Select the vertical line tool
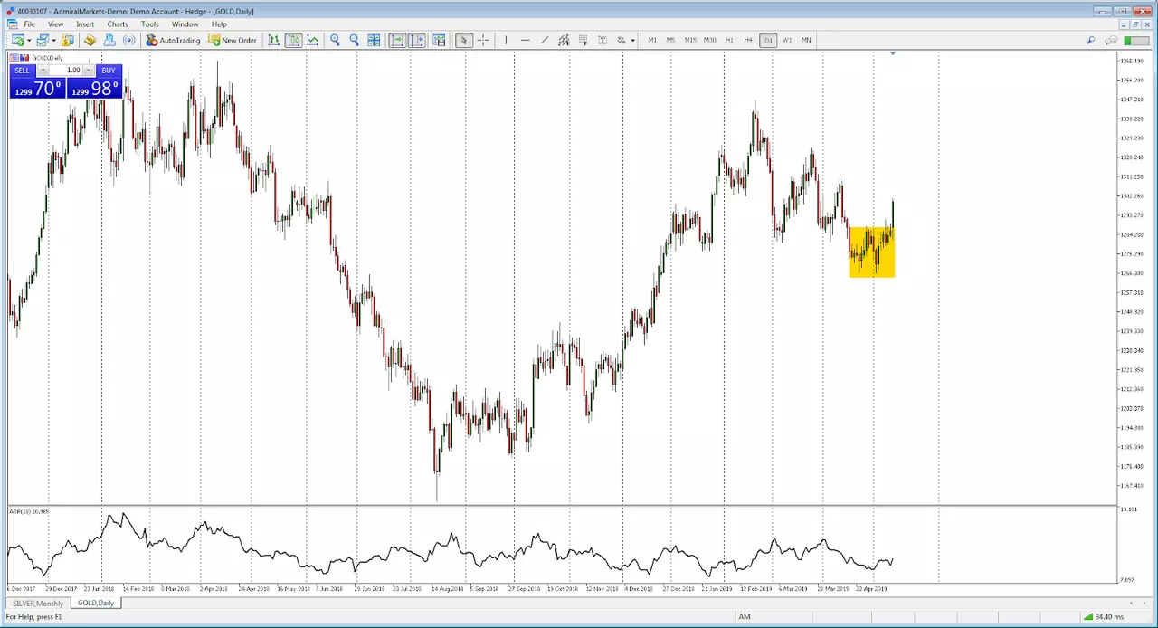This screenshot has height=628, width=1158. [x=506, y=40]
